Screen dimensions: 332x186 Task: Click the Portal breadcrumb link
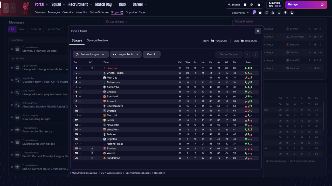(x=74, y=31)
